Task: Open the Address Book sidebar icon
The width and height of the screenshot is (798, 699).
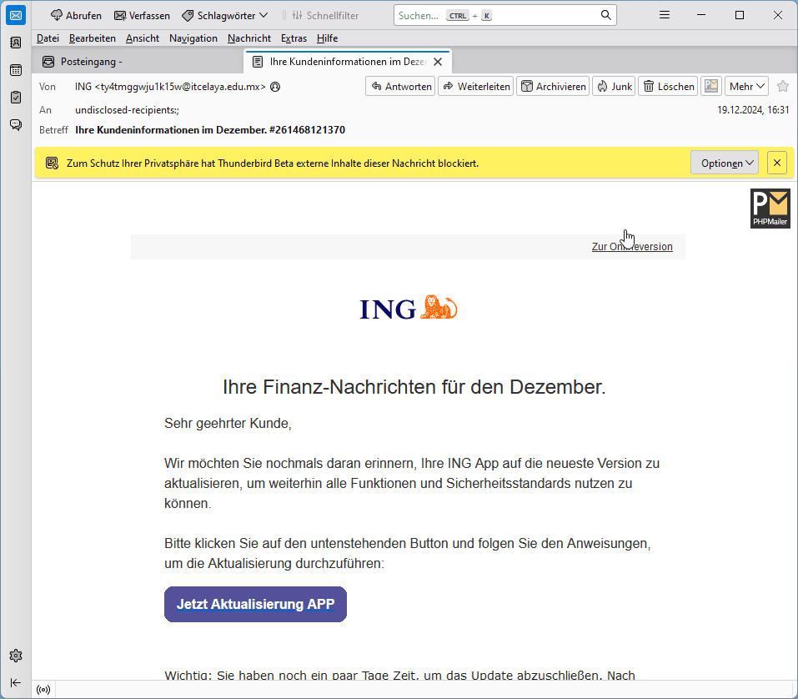Action: [16, 43]
